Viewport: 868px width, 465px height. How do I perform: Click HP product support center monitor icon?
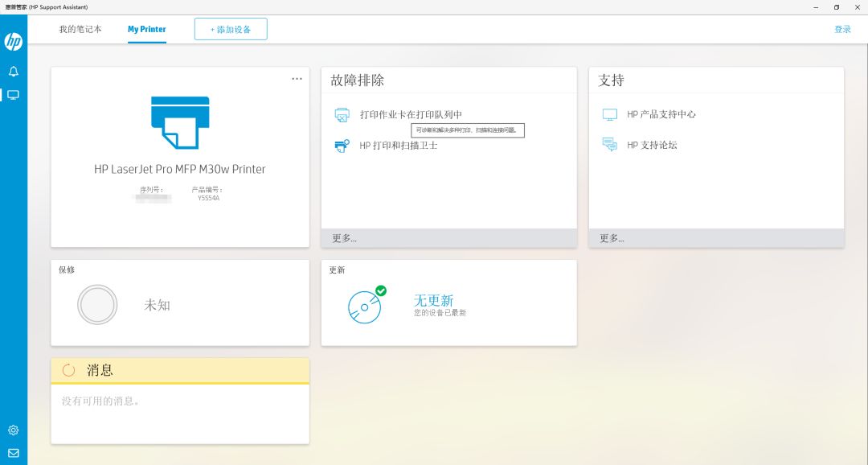(x=609, y=115)
